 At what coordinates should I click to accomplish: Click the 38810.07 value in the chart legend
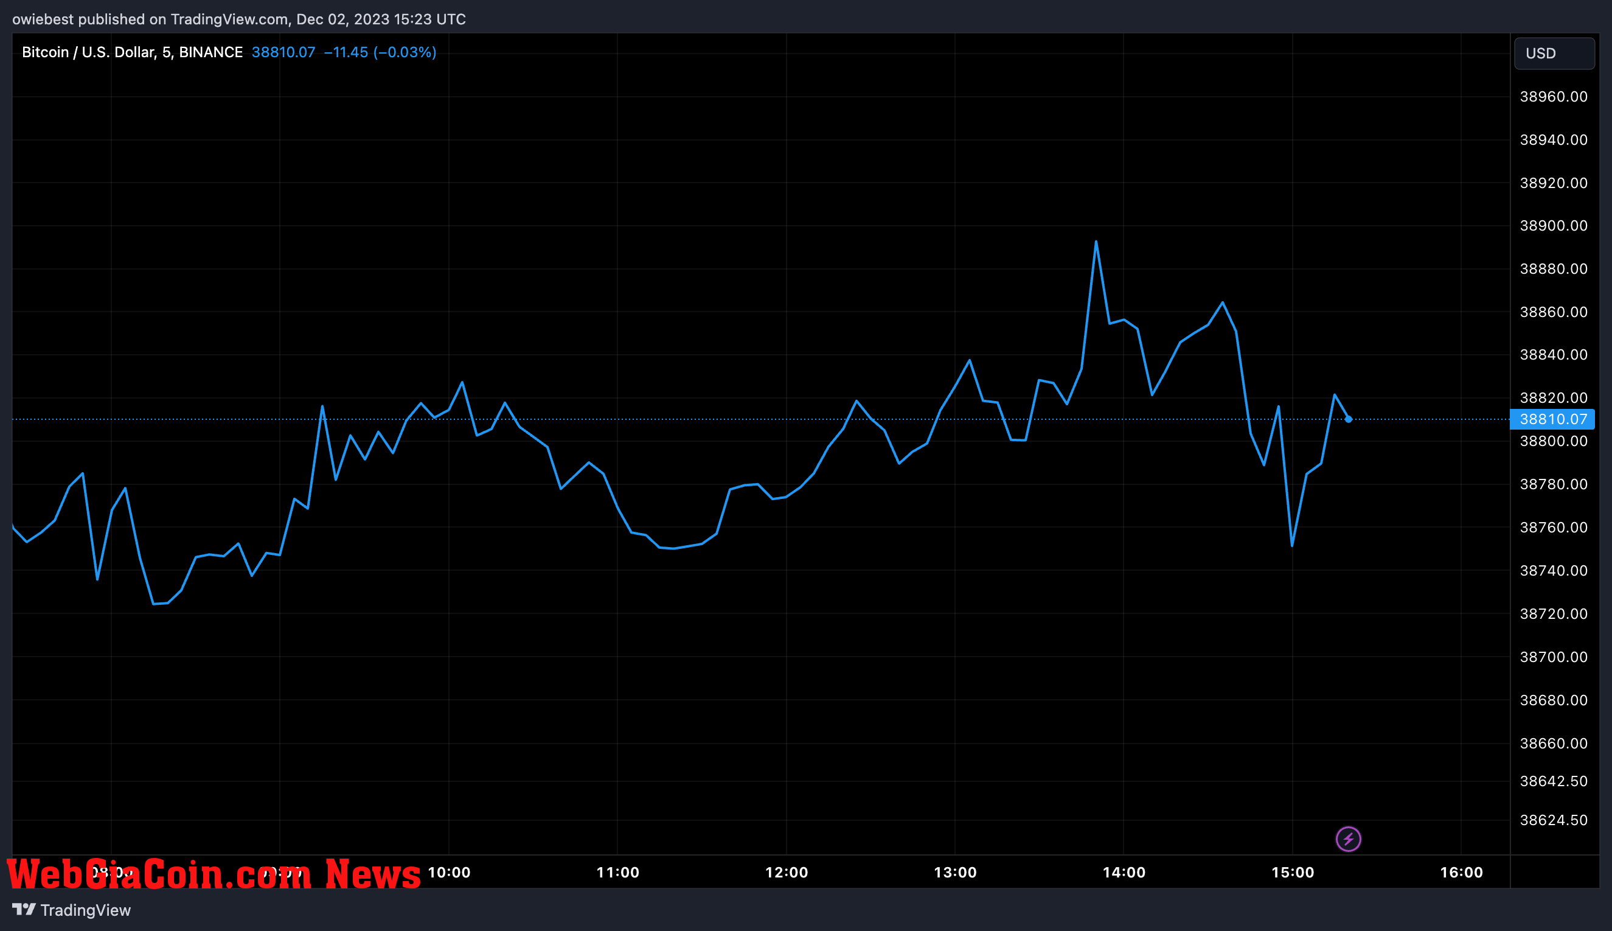(x=283, y=52)
